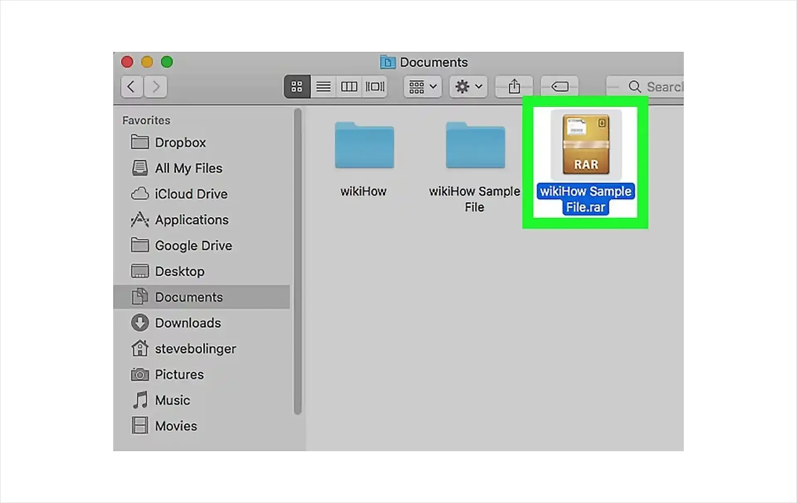Open stevebolinger home folder in sidebar

(201, 348)
